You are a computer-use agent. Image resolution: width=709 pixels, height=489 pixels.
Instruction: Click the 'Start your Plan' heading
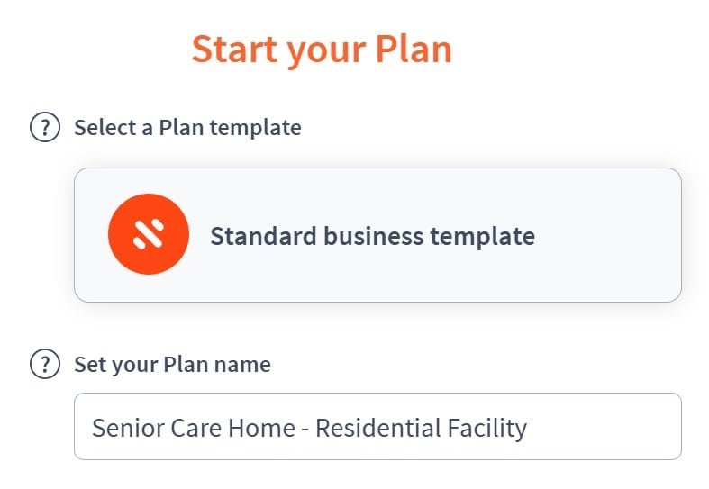pyautogui.click(x=322, y=50)
